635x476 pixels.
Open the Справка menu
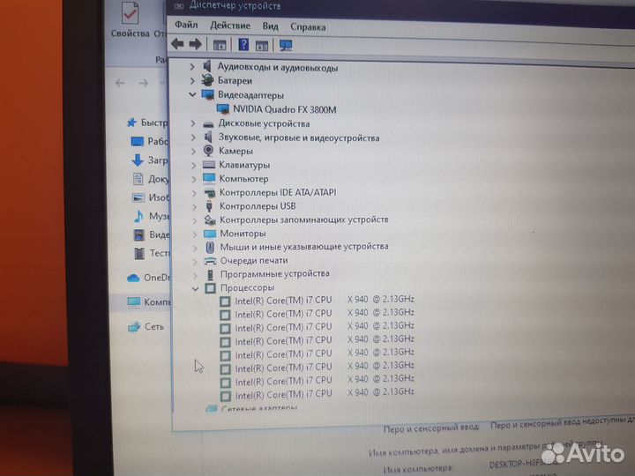pos(308,27)
